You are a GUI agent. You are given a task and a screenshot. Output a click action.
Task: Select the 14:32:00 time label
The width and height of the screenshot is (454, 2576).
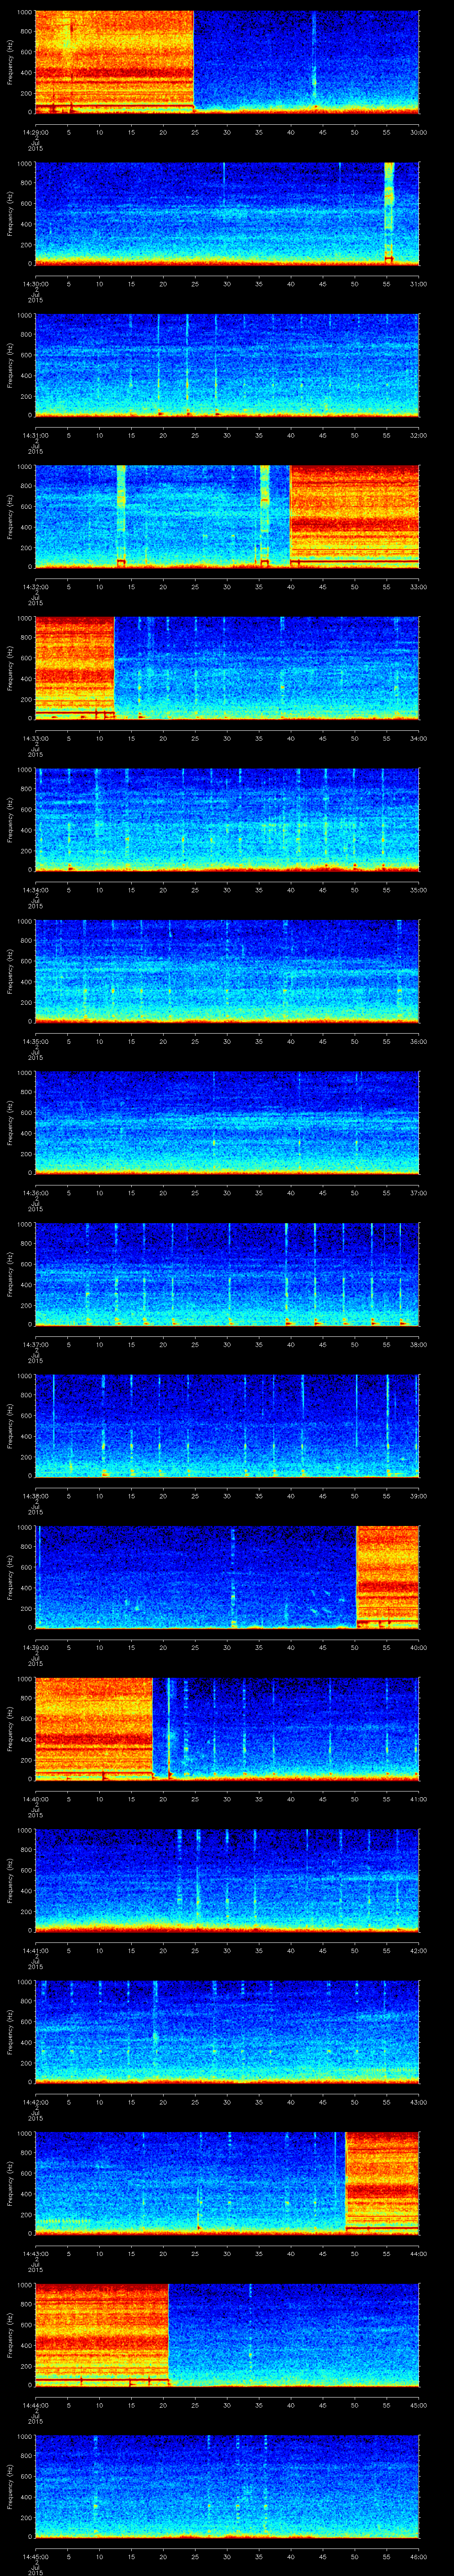(x=35, y=587)
